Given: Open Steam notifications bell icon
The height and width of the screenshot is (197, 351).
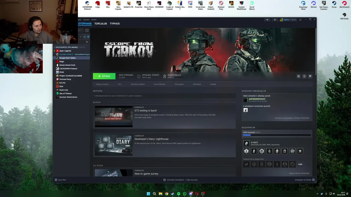Looking at the screenshot, I should click(x=275, y=20).
